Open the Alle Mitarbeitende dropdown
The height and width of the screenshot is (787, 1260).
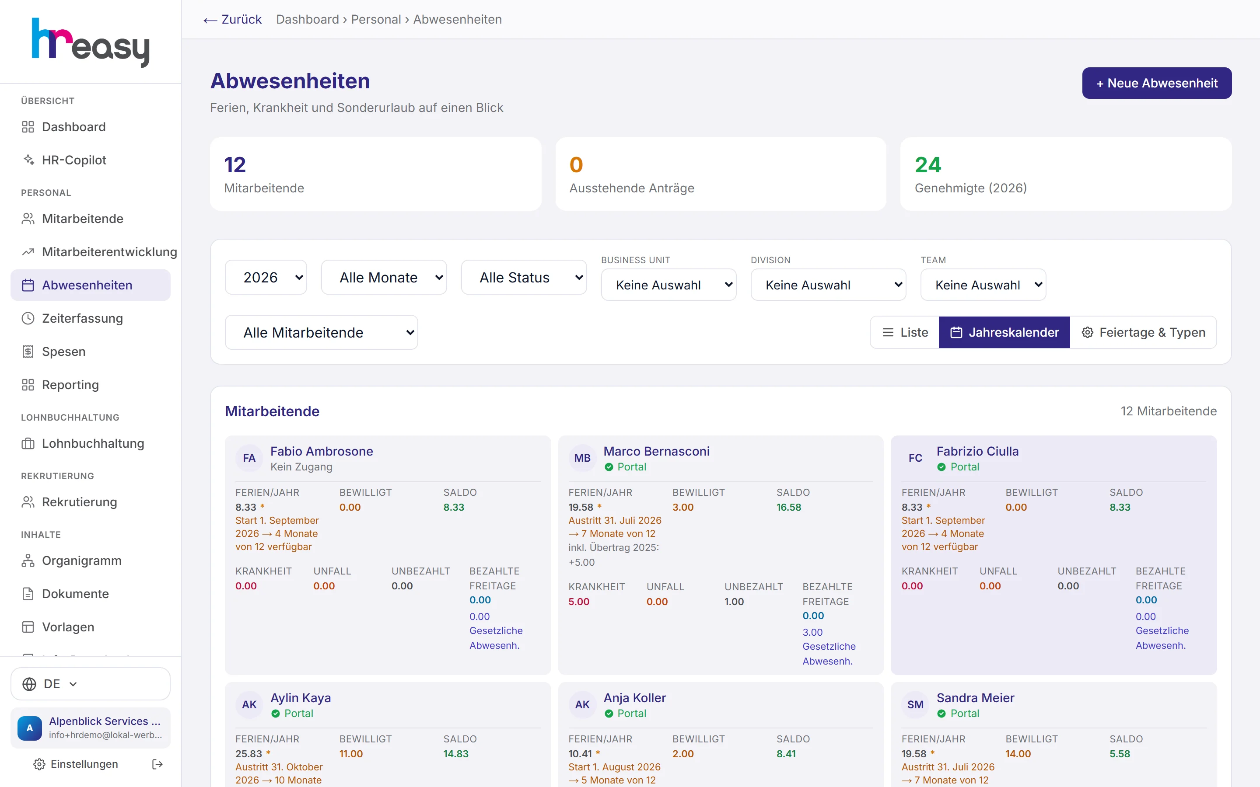click(322, 333)
